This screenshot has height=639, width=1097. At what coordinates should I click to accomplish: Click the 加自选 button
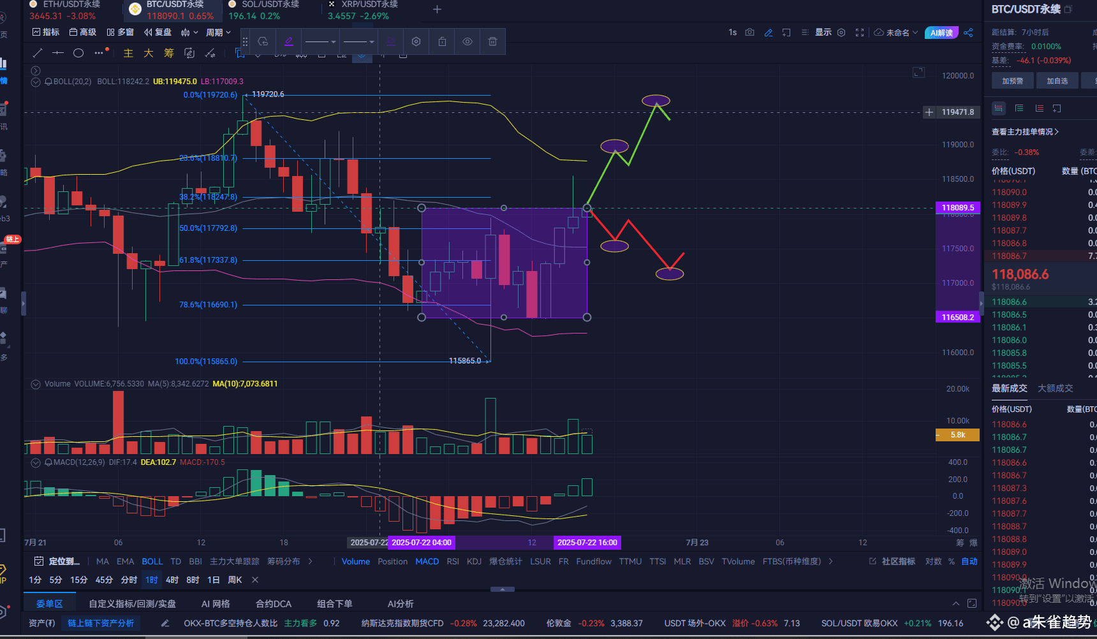click(x=1057, y=81)
